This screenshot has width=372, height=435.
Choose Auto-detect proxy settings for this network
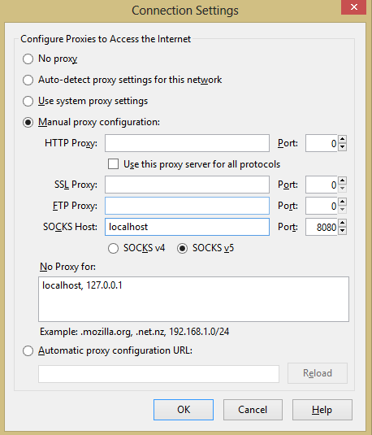click(x=28, y=80)
